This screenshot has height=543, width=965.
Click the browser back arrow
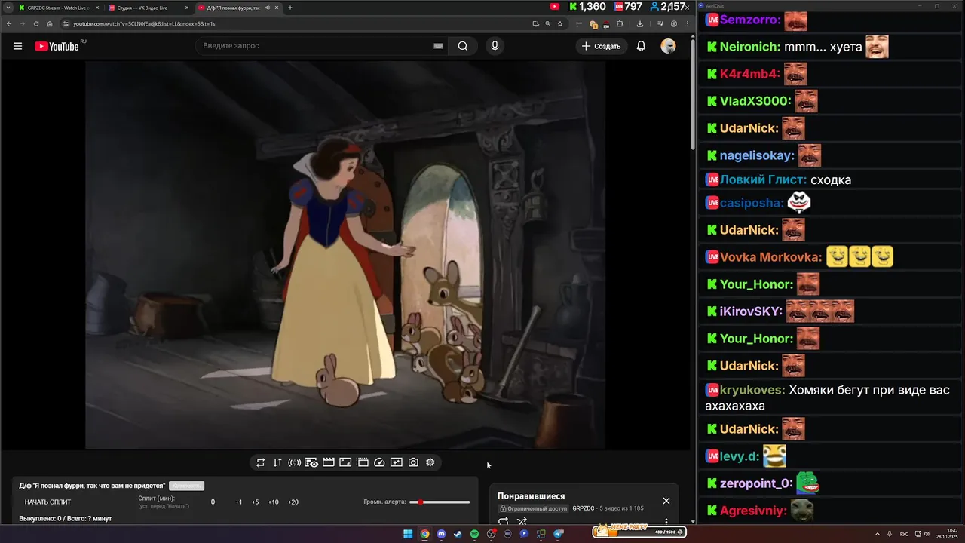(x=9, y=23)
